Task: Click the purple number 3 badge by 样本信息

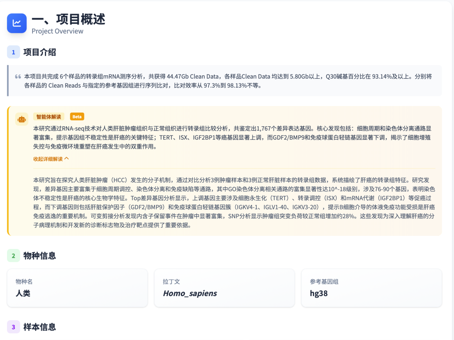Action: tap(13, 327)
